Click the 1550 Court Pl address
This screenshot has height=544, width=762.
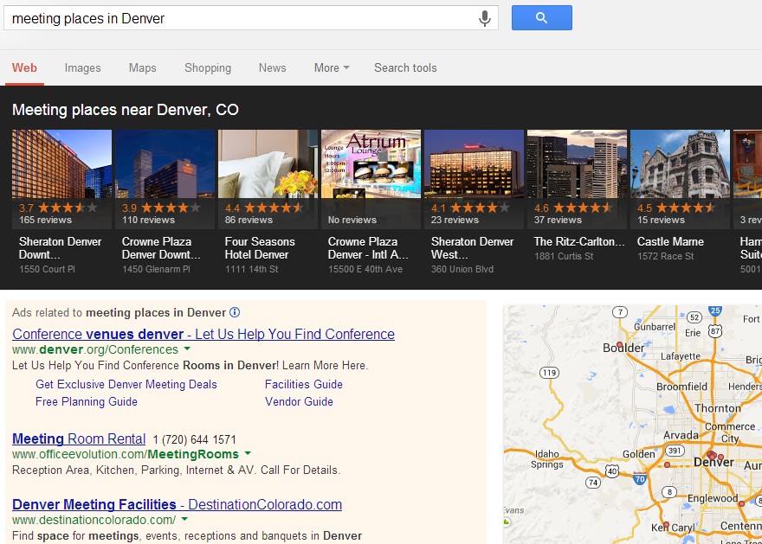tap(47, 269)
